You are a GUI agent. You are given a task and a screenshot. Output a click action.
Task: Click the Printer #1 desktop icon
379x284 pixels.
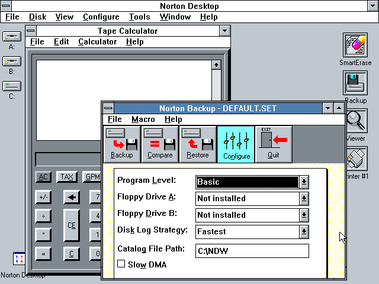(357, 159)
